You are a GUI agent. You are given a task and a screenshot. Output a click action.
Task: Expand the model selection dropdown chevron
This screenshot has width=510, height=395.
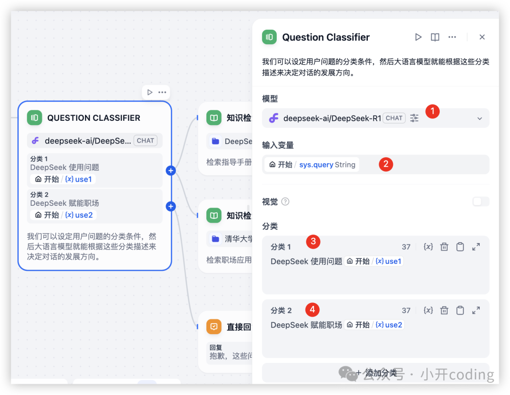coord(479,118)
